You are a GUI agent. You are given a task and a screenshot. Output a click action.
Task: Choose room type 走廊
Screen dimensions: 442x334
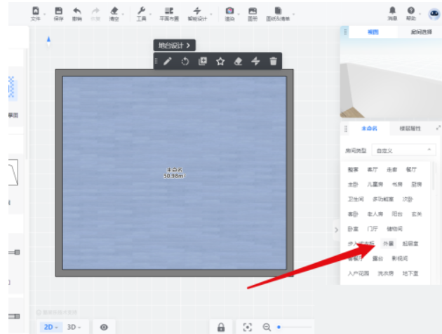(x=391, y=169)
